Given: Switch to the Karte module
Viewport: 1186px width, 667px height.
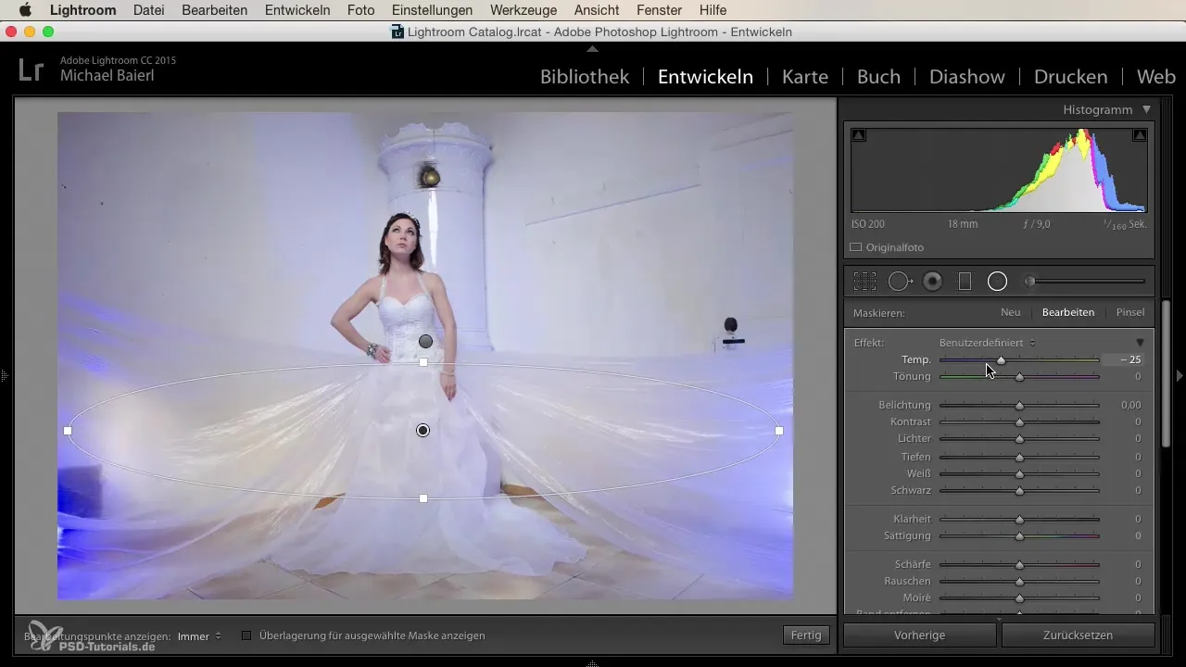Looking at the screenshot, I should (805, 77).
